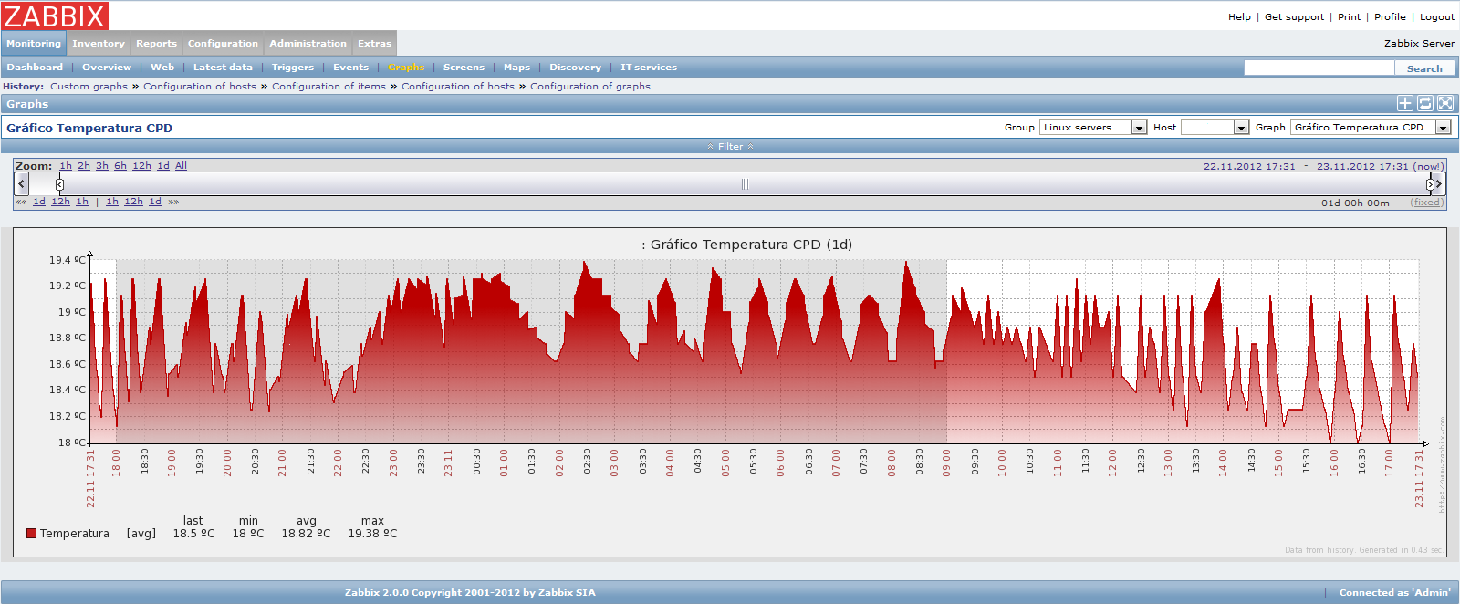1460x604 pixels.
Task: Click the reset/refresh arrows icon in Graphs header
Action: (1425, 104)
